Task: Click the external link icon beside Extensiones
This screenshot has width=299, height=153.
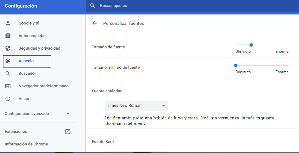Action: click(68, 132)
